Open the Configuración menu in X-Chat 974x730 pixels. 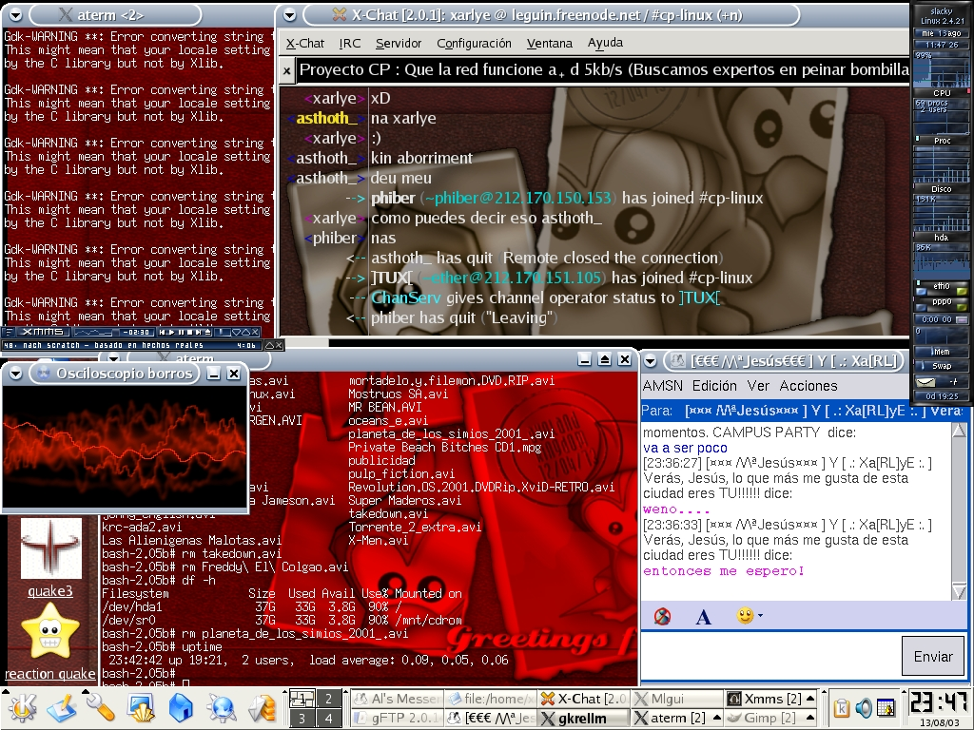coord(474,43)
